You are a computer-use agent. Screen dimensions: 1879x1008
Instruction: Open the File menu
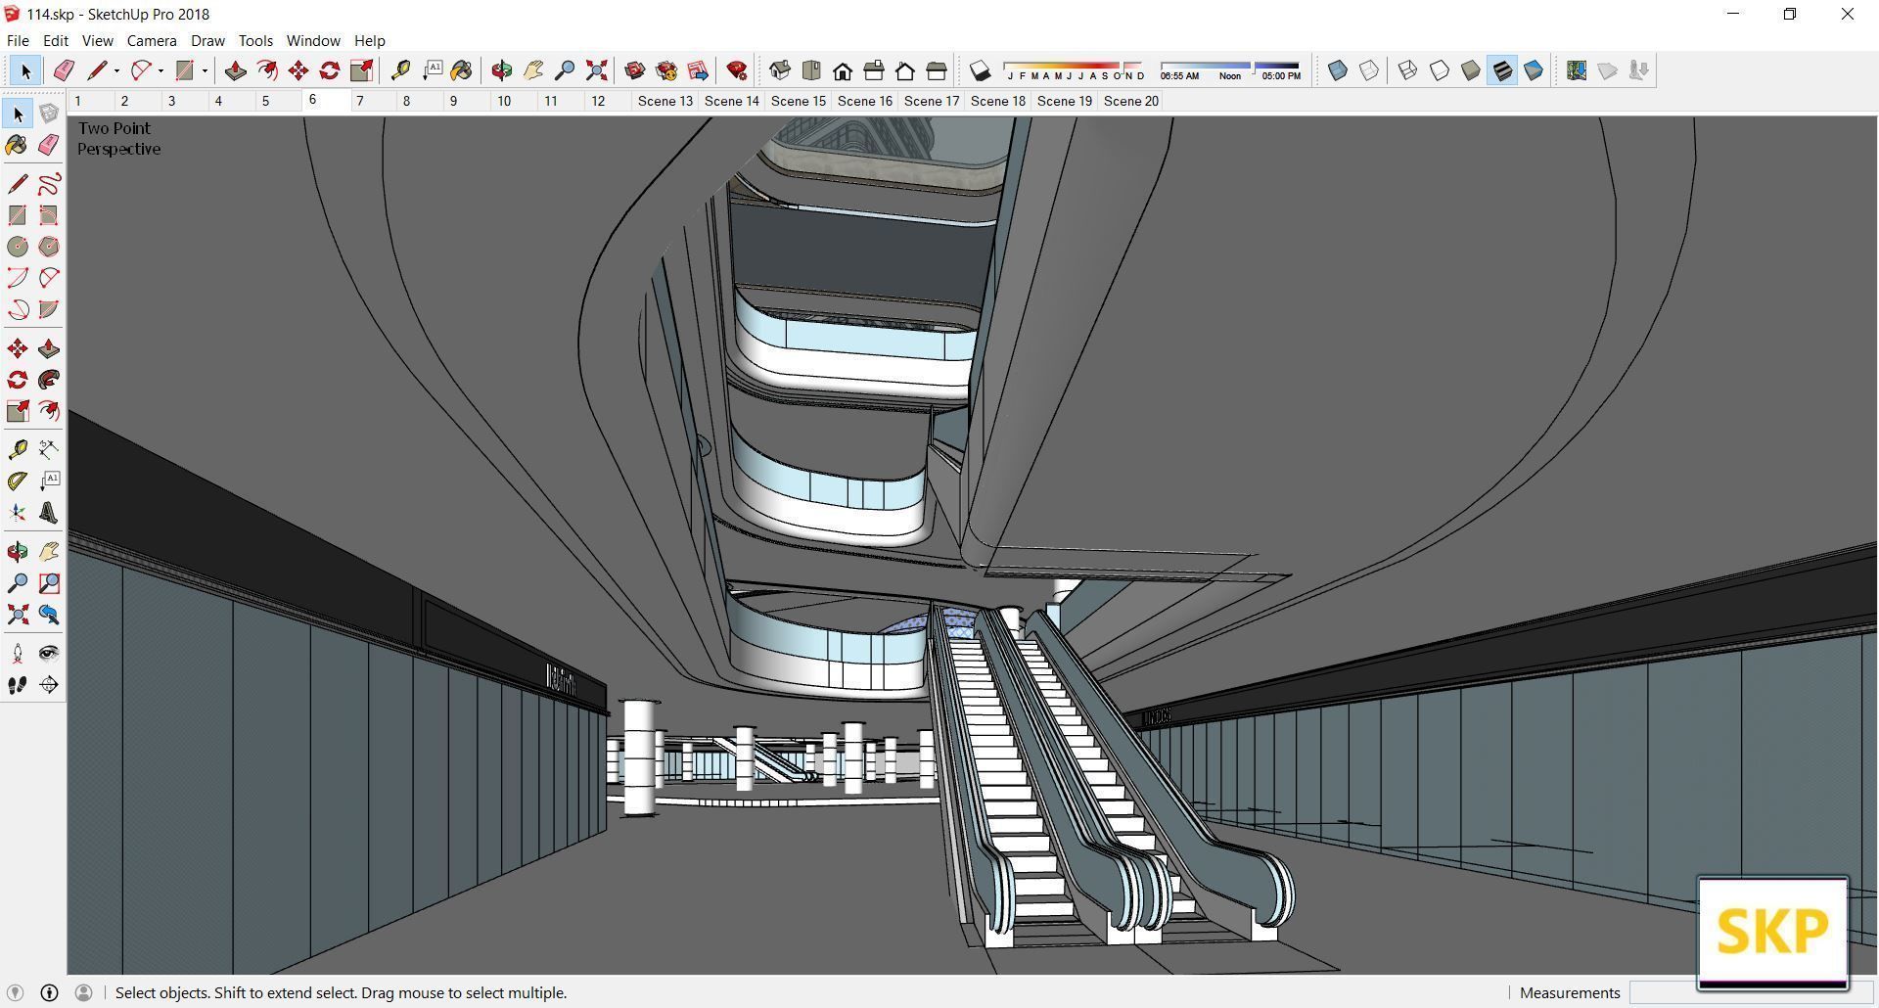coord(18,41)
